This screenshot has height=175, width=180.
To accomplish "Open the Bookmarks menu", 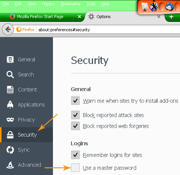I will (71, 4).
